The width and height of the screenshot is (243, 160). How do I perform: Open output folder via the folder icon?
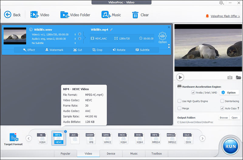pyautogui.click(x=238, y=77)
